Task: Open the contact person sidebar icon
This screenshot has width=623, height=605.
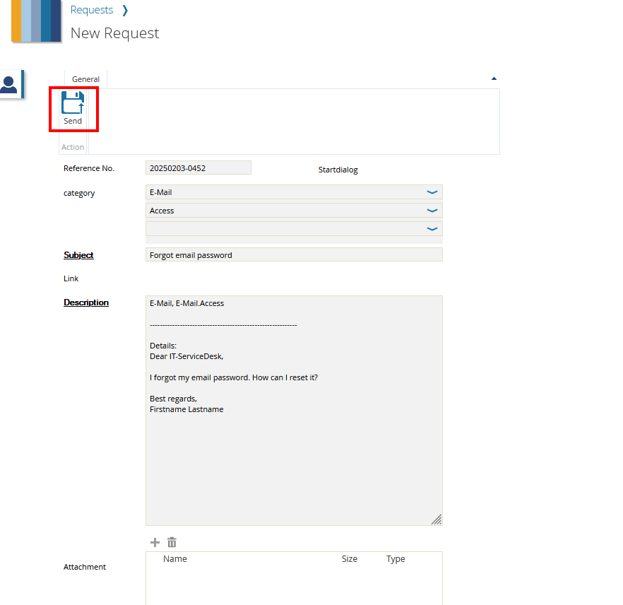Action: pos(10,83)
